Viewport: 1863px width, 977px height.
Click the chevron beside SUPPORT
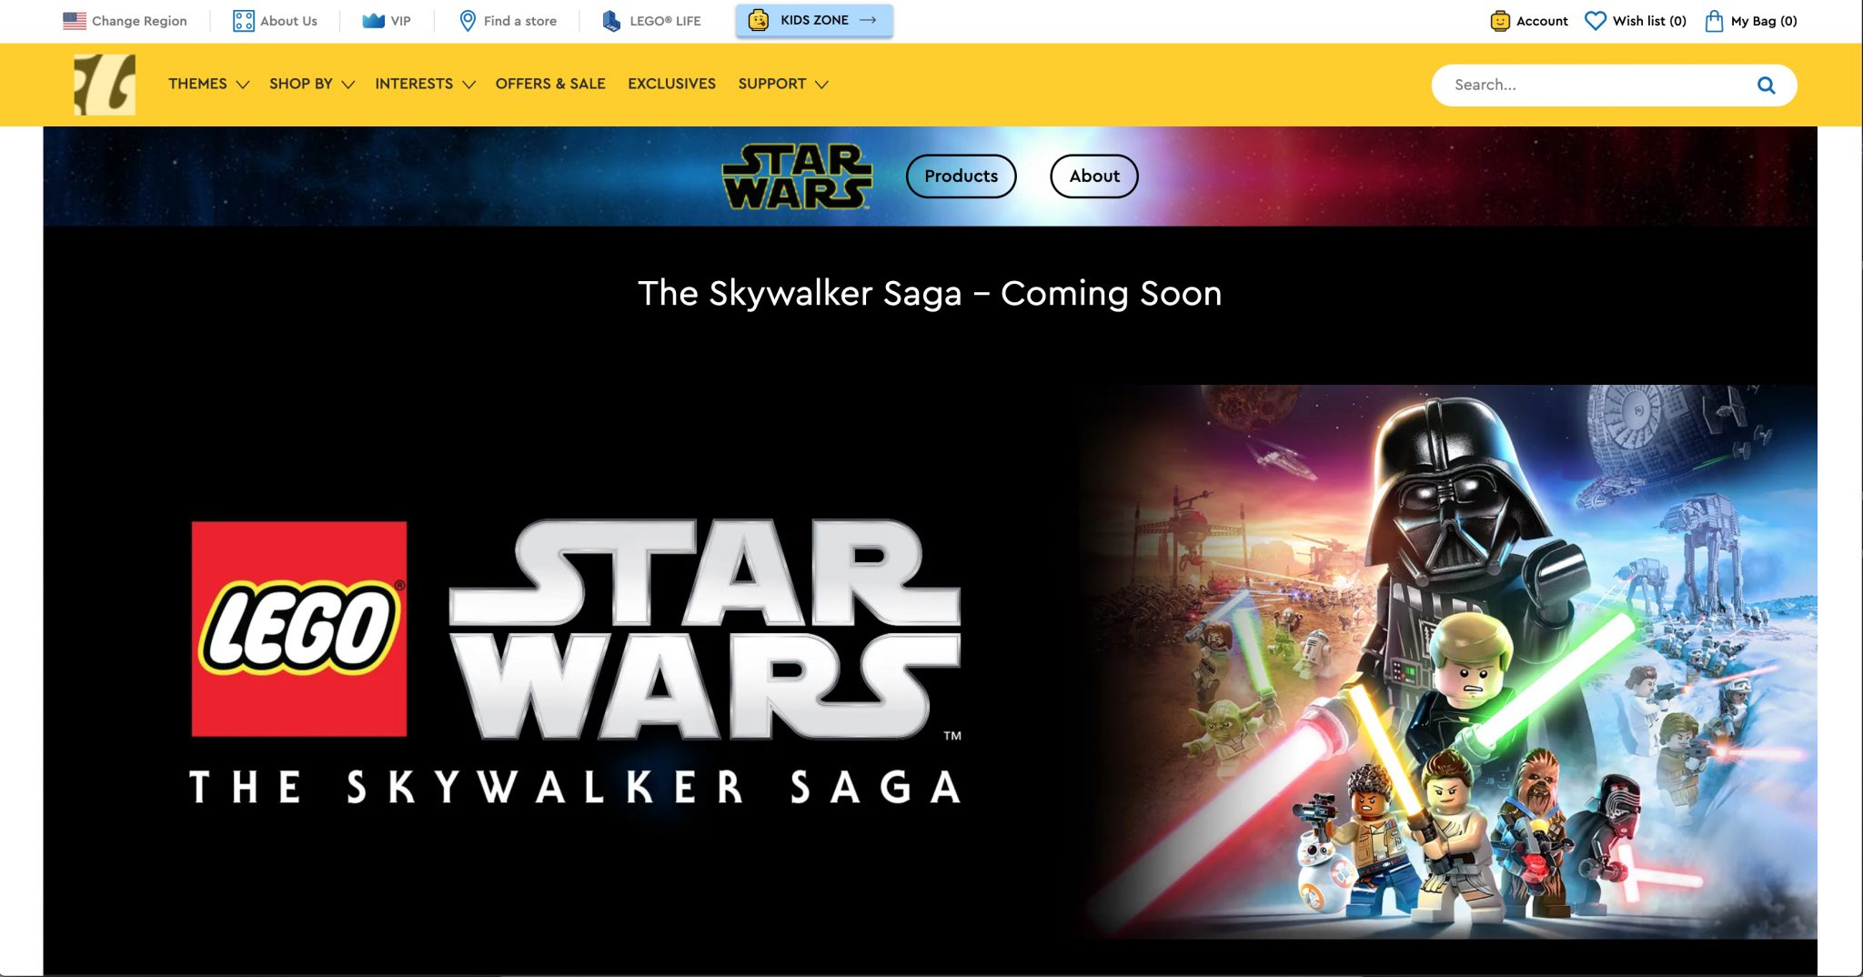tap(821, 85)
